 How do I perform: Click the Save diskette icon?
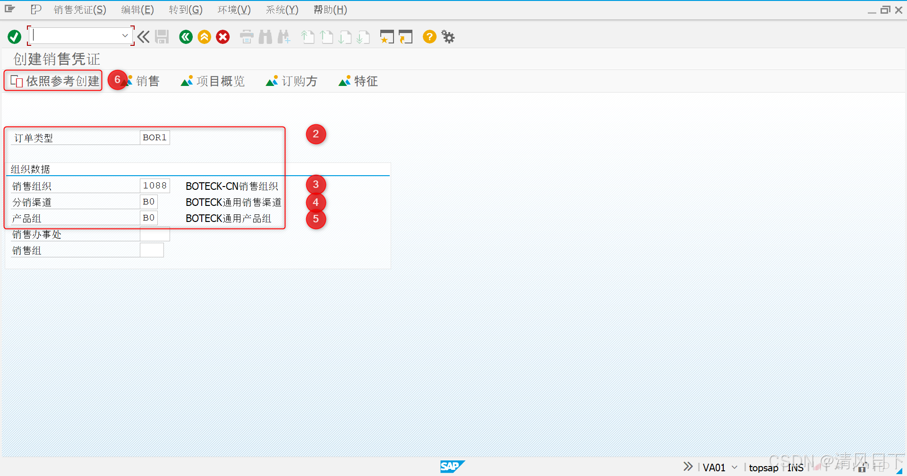(x=162, y=37)
